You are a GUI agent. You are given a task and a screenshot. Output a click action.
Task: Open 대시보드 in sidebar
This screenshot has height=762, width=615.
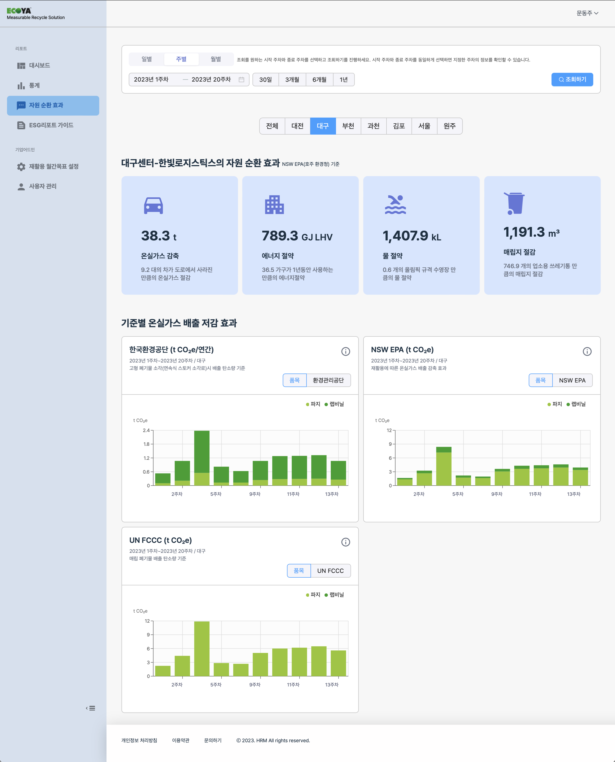coord(53,66)
